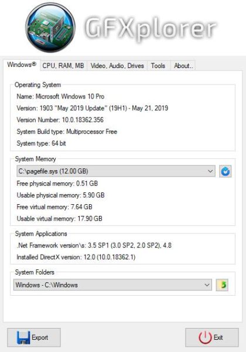The image size is (246, 352).
Task: Click the Export button label
Action: coord(40,337)
